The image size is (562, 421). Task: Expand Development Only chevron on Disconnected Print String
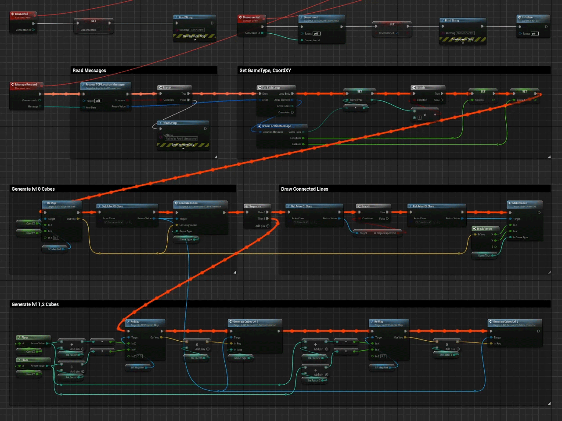coord(463,43)
